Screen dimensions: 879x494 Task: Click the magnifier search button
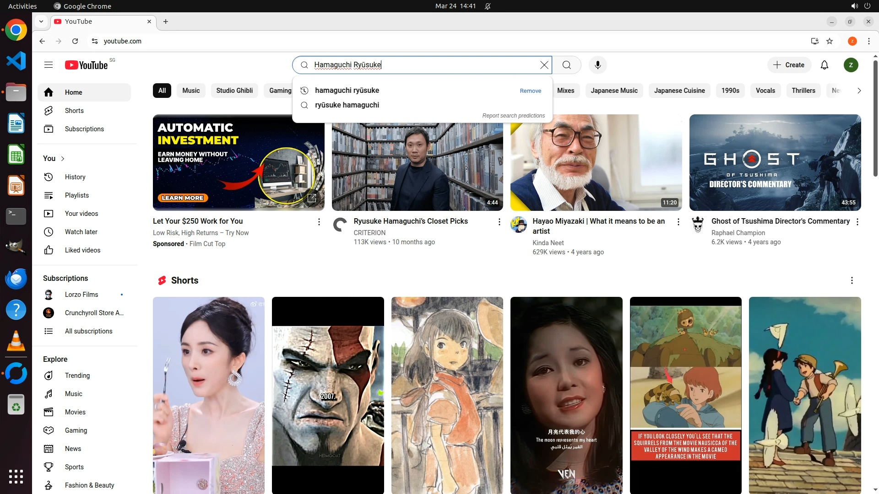(567, 65)
